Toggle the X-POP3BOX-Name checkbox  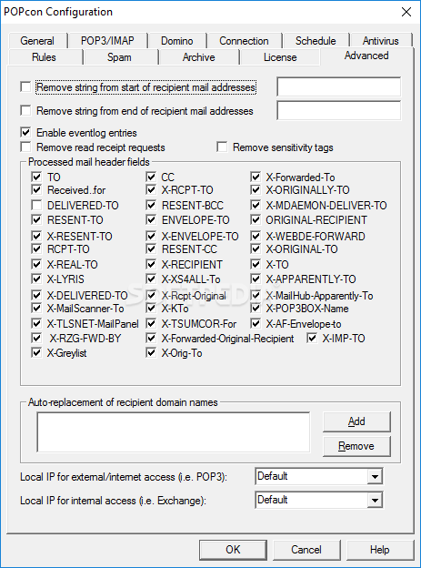pyautogui.click(x=256, y=309)
